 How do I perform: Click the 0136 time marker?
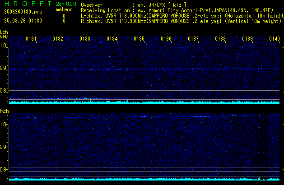[166, 39]
